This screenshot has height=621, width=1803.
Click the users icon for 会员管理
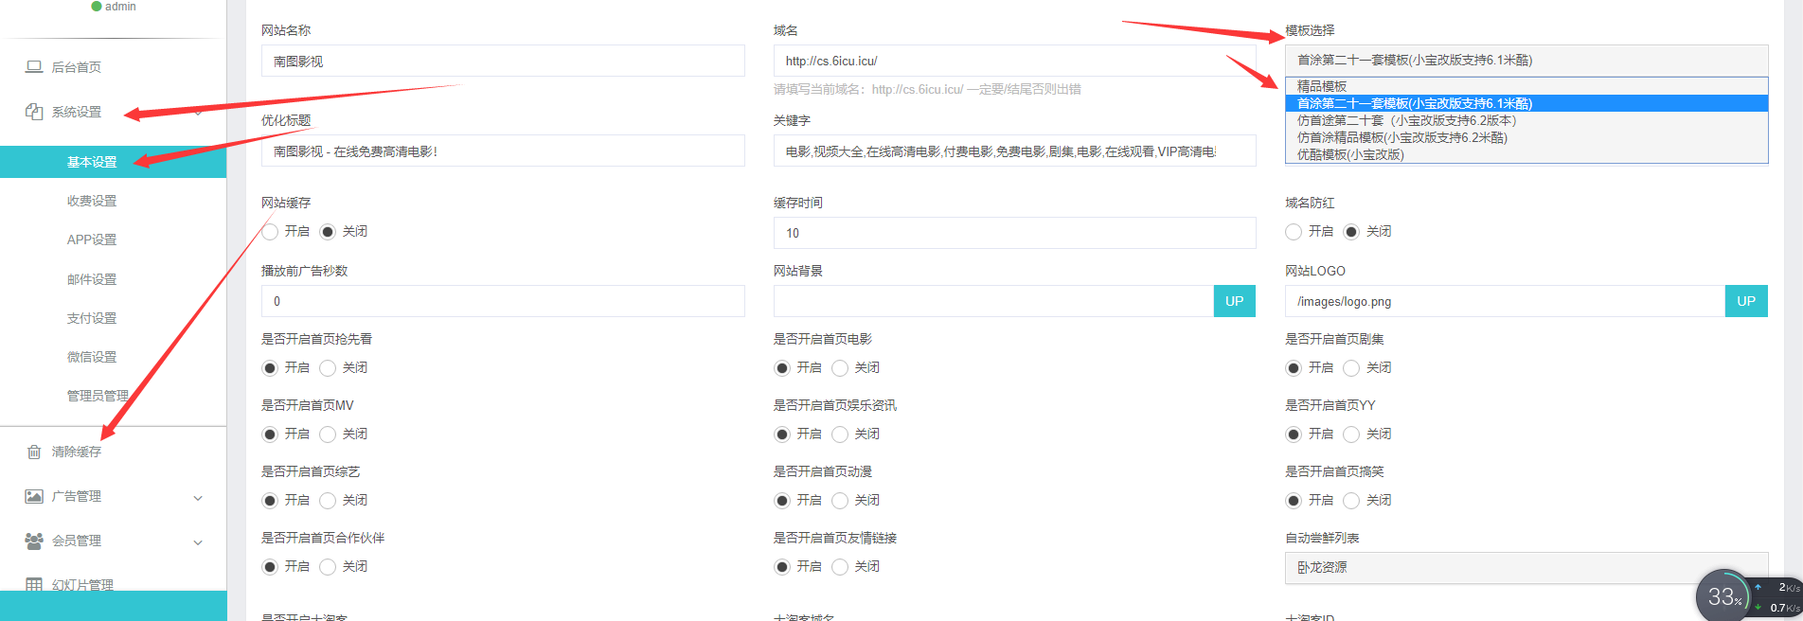[34, 541]
